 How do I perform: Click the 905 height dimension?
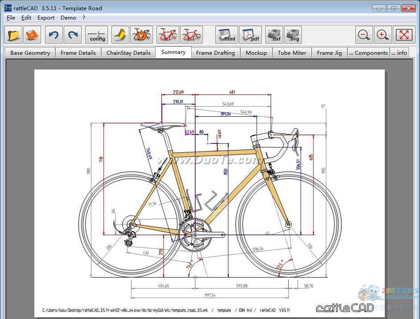click(323, 171)
